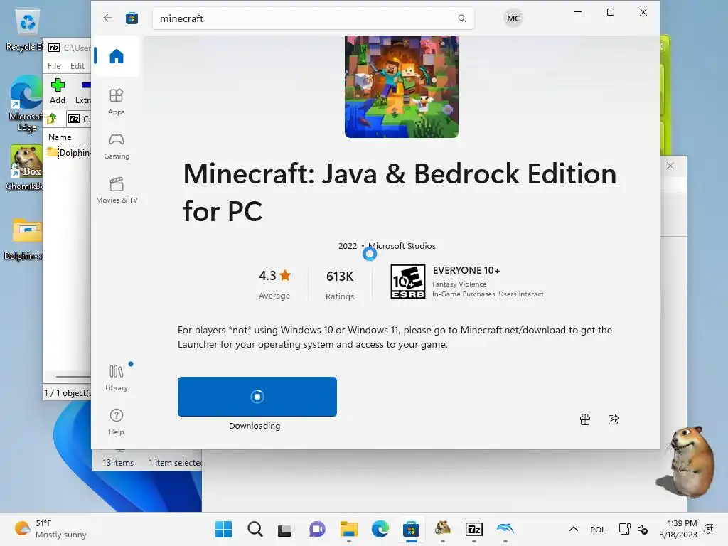Open Help in Store sidebar
This screenshot has width=728, height=546.
pos(117,422)
